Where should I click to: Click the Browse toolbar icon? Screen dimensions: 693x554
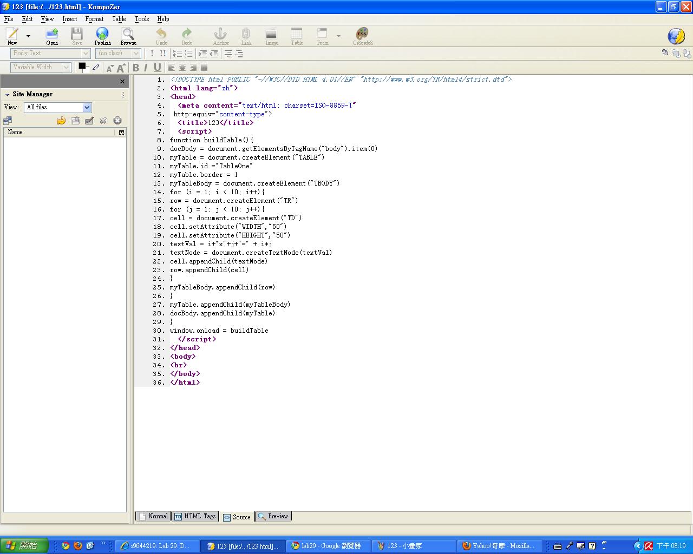(128, 36)
